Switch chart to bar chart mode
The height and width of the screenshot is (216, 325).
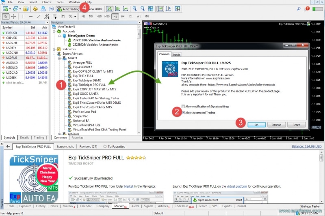pos(110,9)
